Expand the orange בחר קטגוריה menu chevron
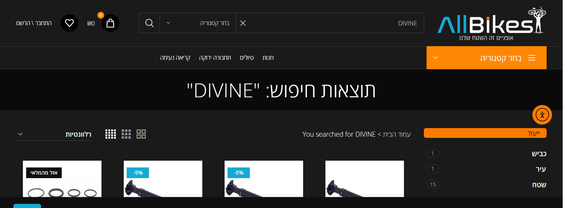The width and height of the screenshot is (563, 208). tap(435, 58)
